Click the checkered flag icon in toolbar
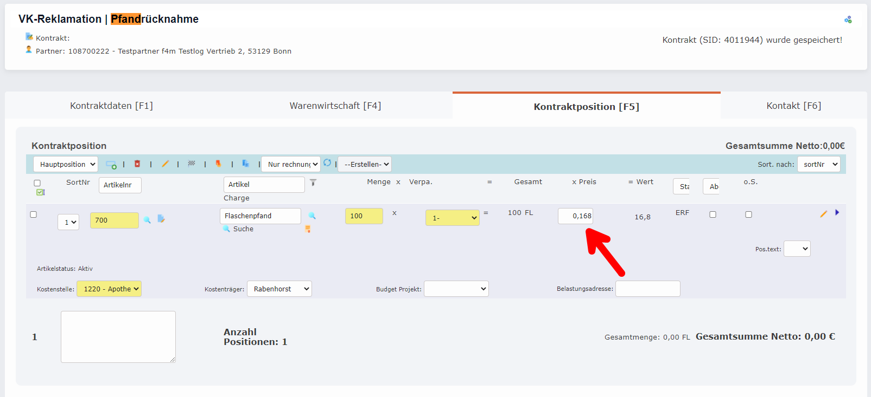The image size is (871, 397). coord(192,163)
